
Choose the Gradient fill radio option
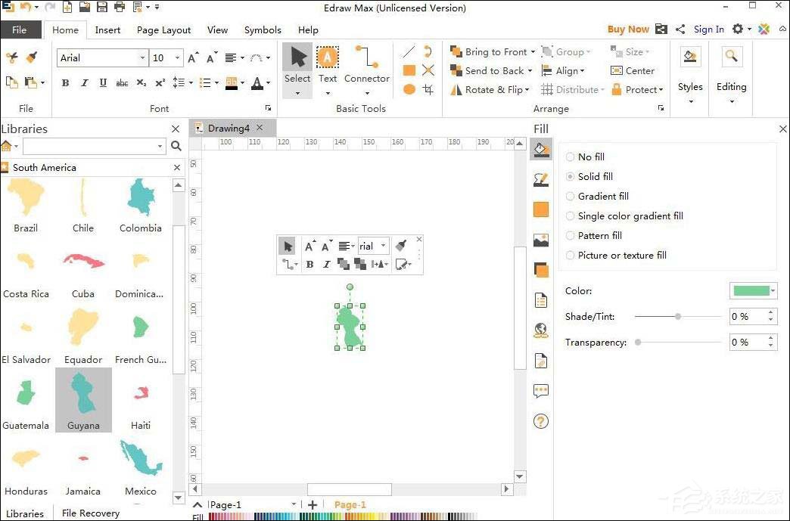[x=571, y=197]
